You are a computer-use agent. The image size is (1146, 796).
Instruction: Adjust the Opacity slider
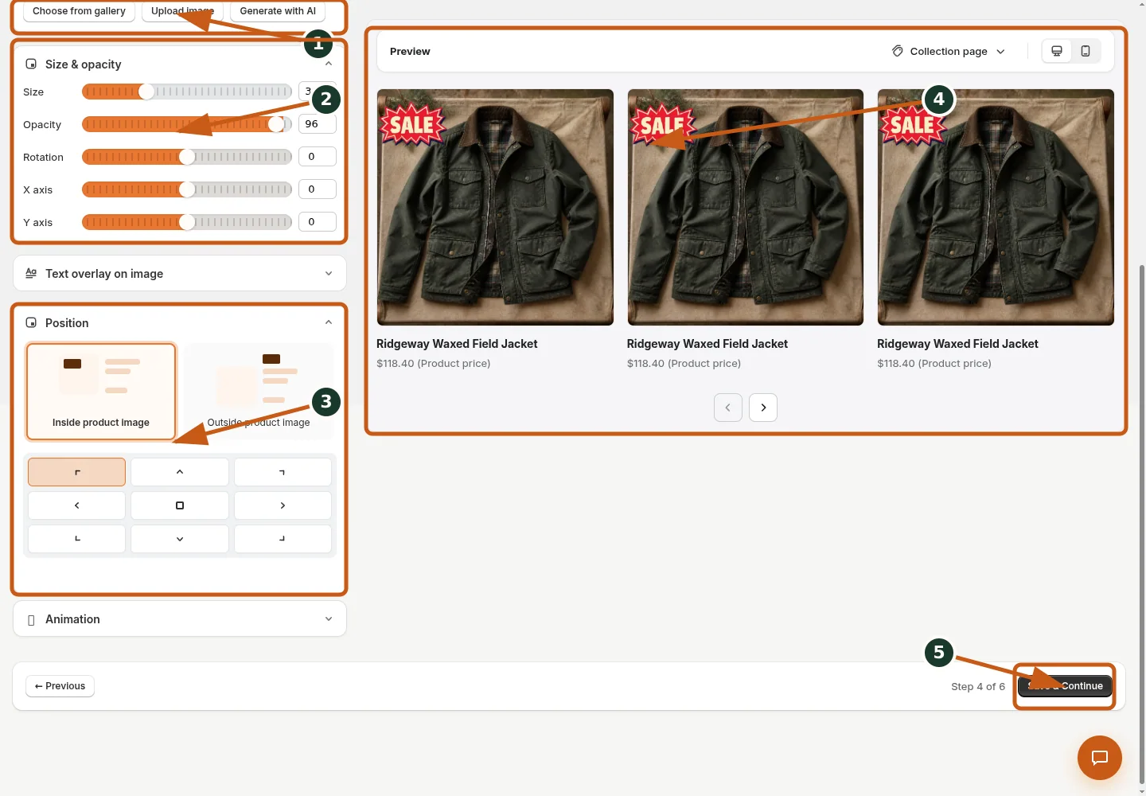187,124
